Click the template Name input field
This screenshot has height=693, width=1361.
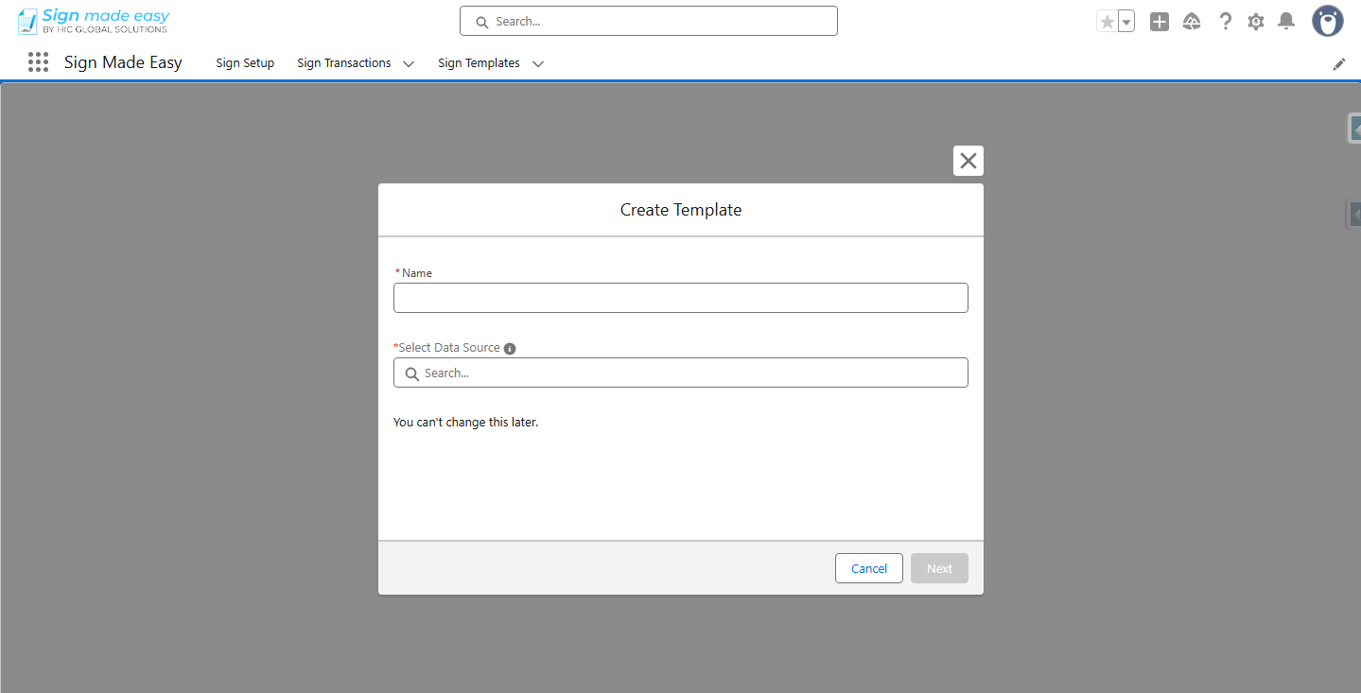(681, 298)
